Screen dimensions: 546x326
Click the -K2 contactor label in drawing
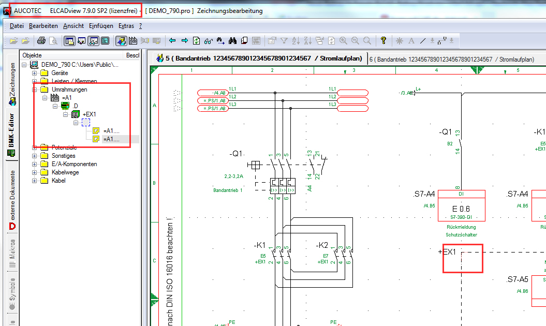pos(322,245)
